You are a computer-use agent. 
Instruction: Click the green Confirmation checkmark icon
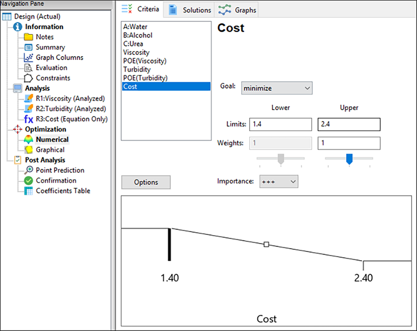[x=28, y=181]
